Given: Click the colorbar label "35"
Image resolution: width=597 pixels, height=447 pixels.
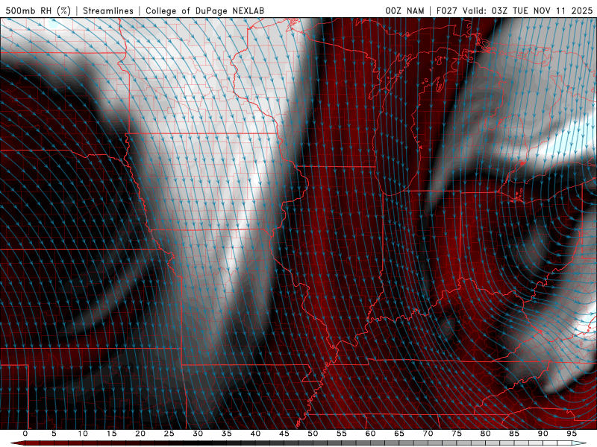Looking at the screenshot, I should (227, 434).
